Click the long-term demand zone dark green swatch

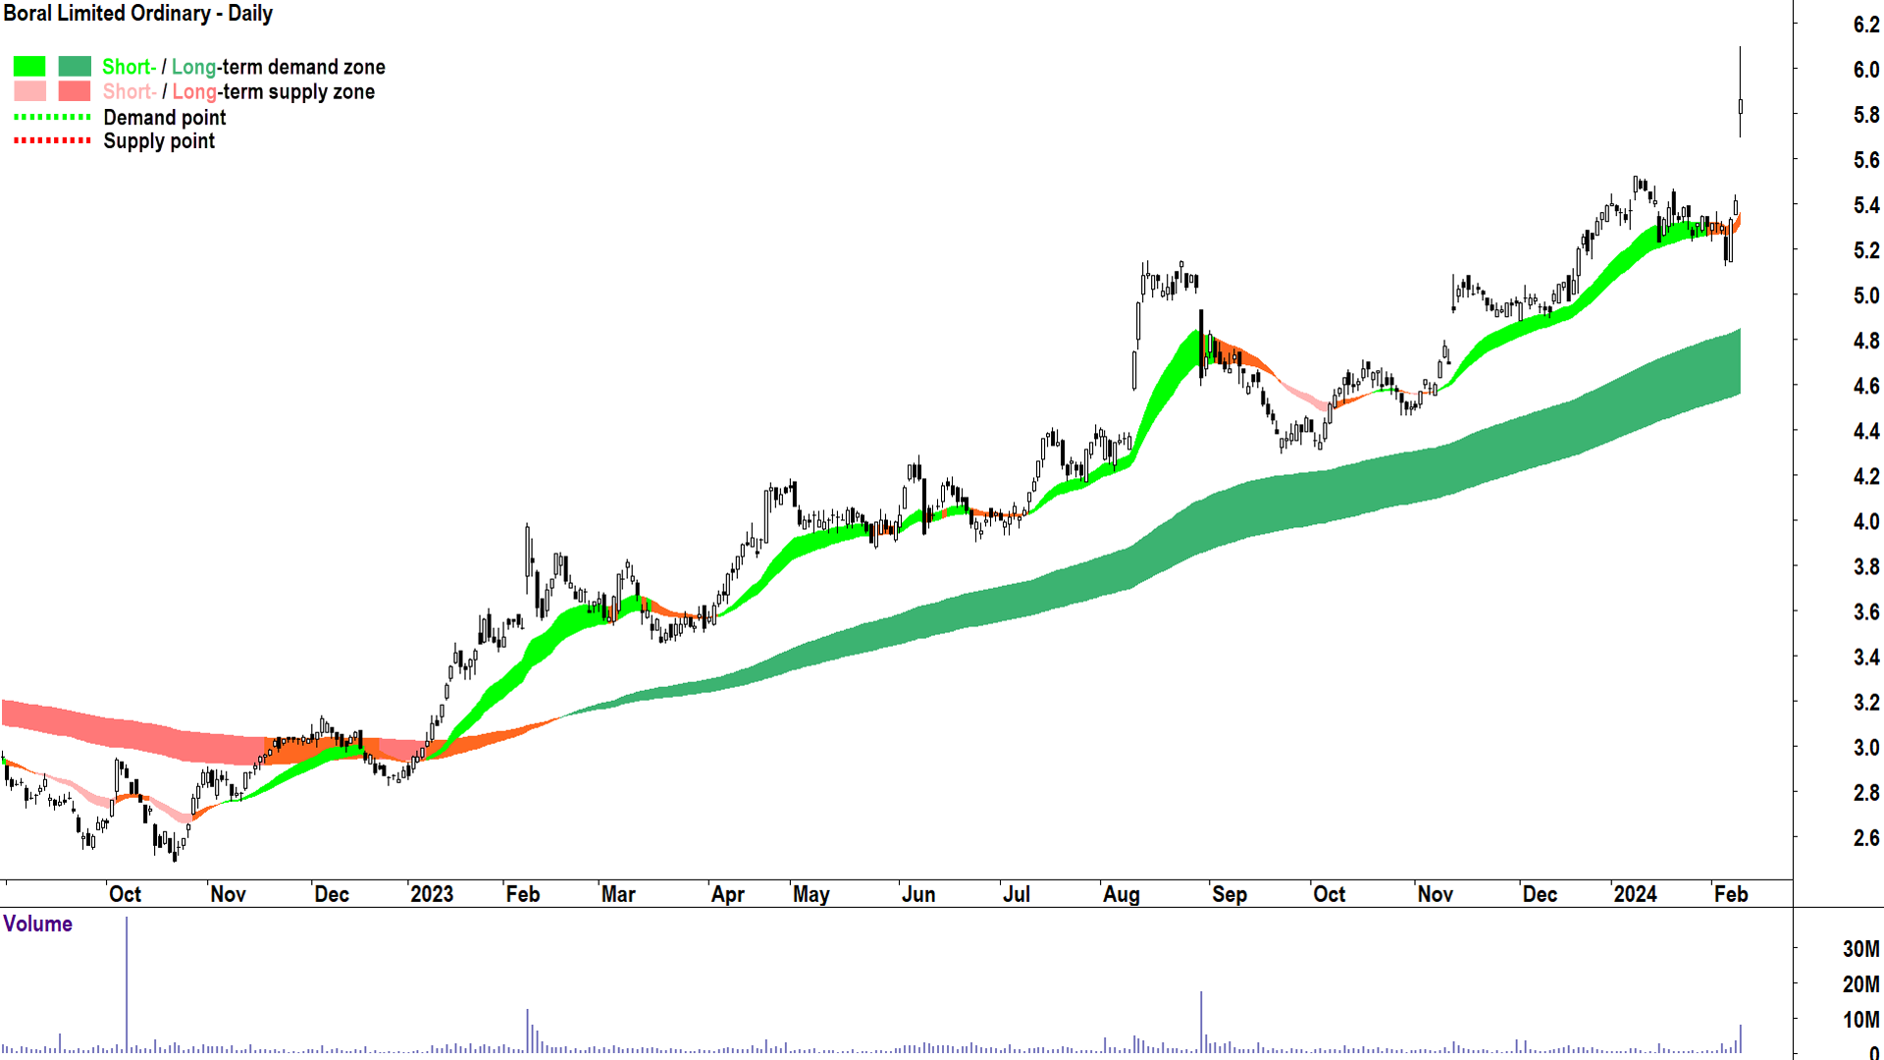[x=75, y=67]
